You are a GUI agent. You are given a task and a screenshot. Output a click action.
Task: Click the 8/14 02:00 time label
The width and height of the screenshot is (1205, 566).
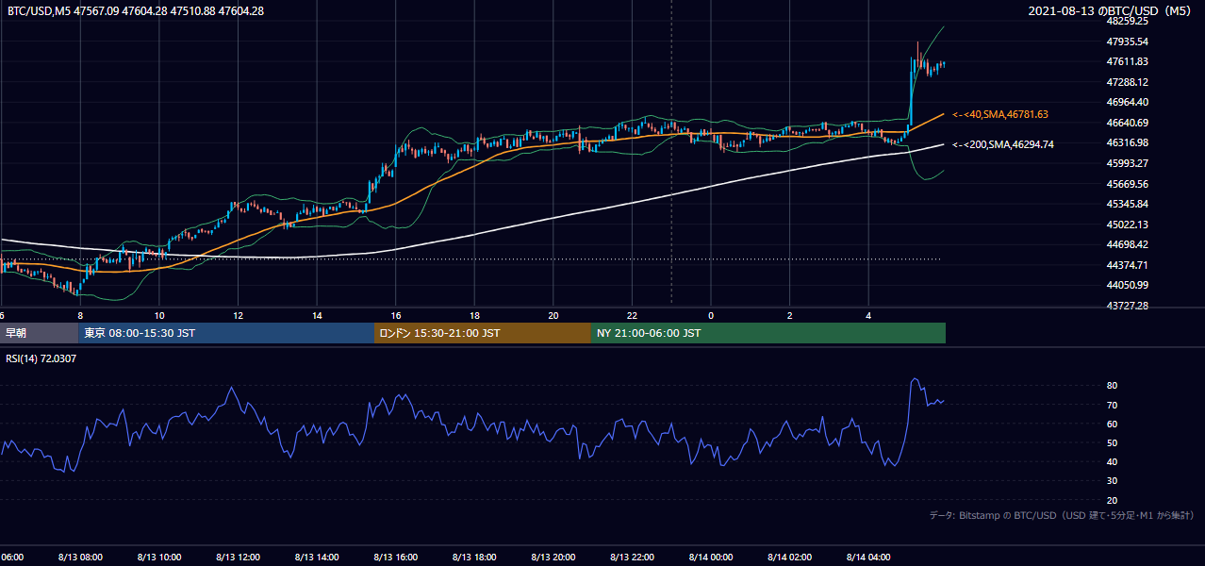click(789, 558)
